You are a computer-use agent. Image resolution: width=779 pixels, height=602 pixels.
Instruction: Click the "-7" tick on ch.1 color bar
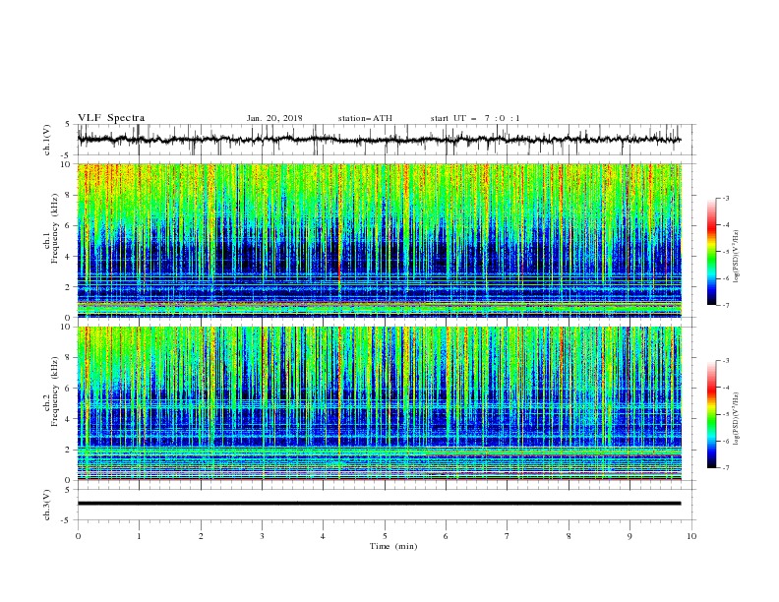(725, 305)
